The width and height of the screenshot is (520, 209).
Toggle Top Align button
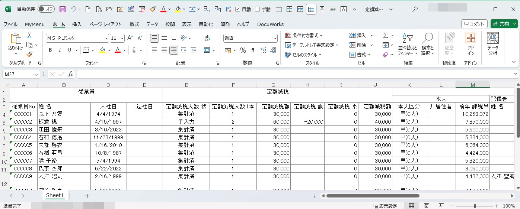tap(154, 38)
